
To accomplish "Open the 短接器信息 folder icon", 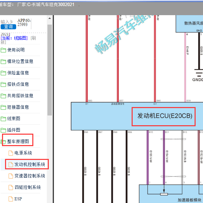I will pyautogui.click(x=3, y=107).
